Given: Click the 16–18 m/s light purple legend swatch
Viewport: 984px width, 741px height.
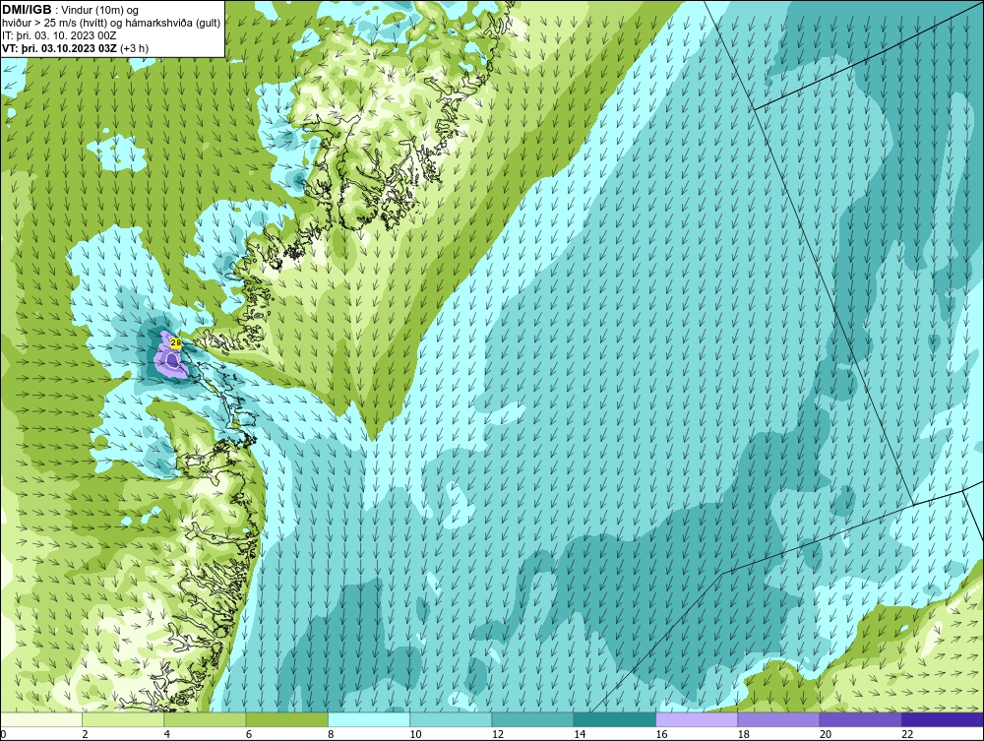Looking at the screenshot, I should (x=697, y=719).
